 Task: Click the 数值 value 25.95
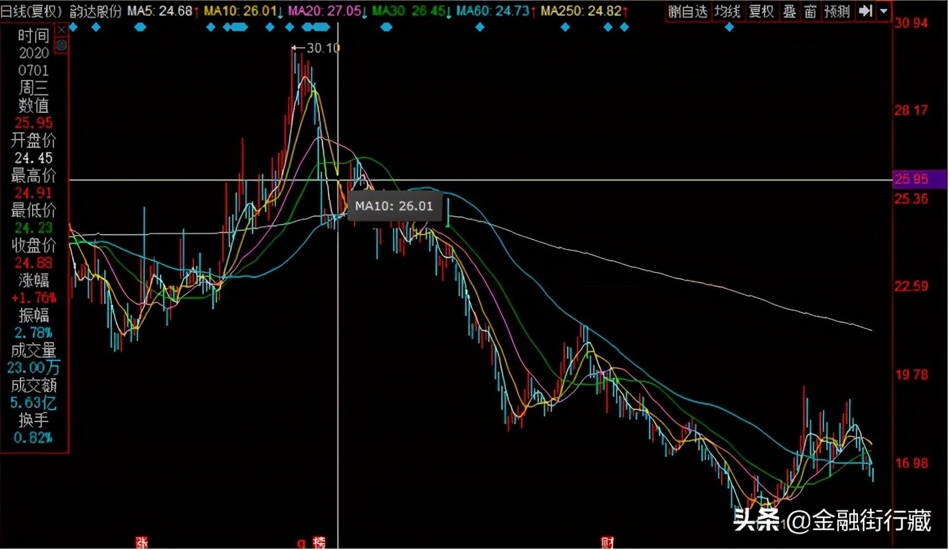[34, 123]
